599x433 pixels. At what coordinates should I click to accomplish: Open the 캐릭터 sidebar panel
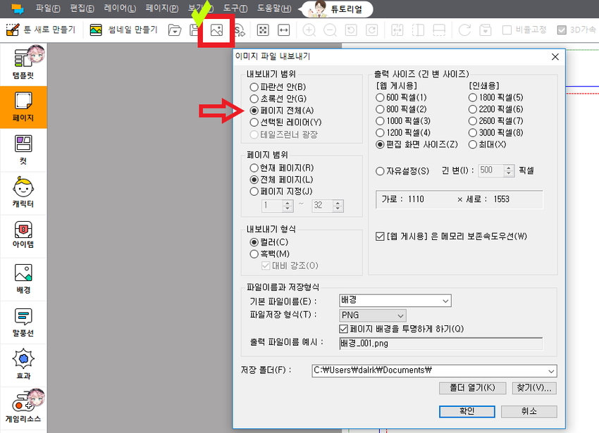(x=23, y=193)
